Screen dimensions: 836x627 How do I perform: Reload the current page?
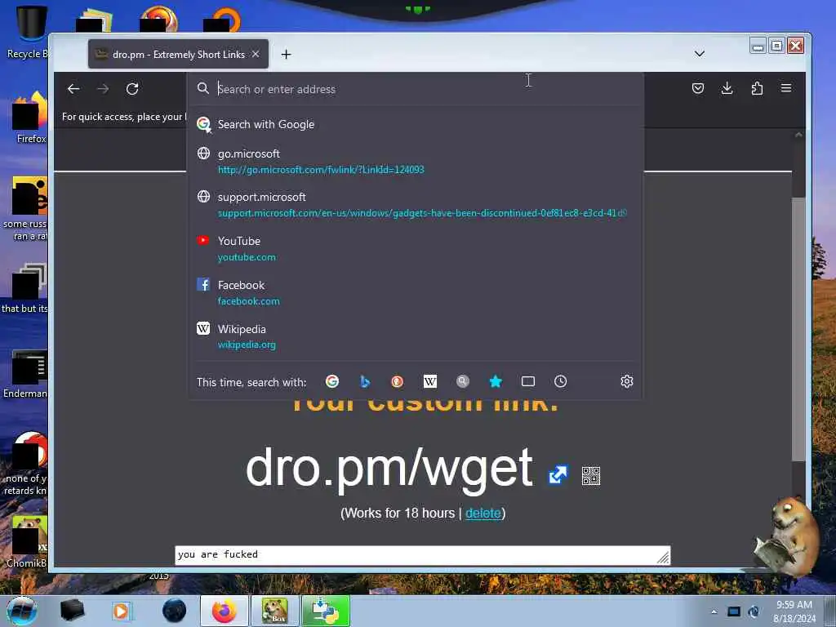(132, 89)
